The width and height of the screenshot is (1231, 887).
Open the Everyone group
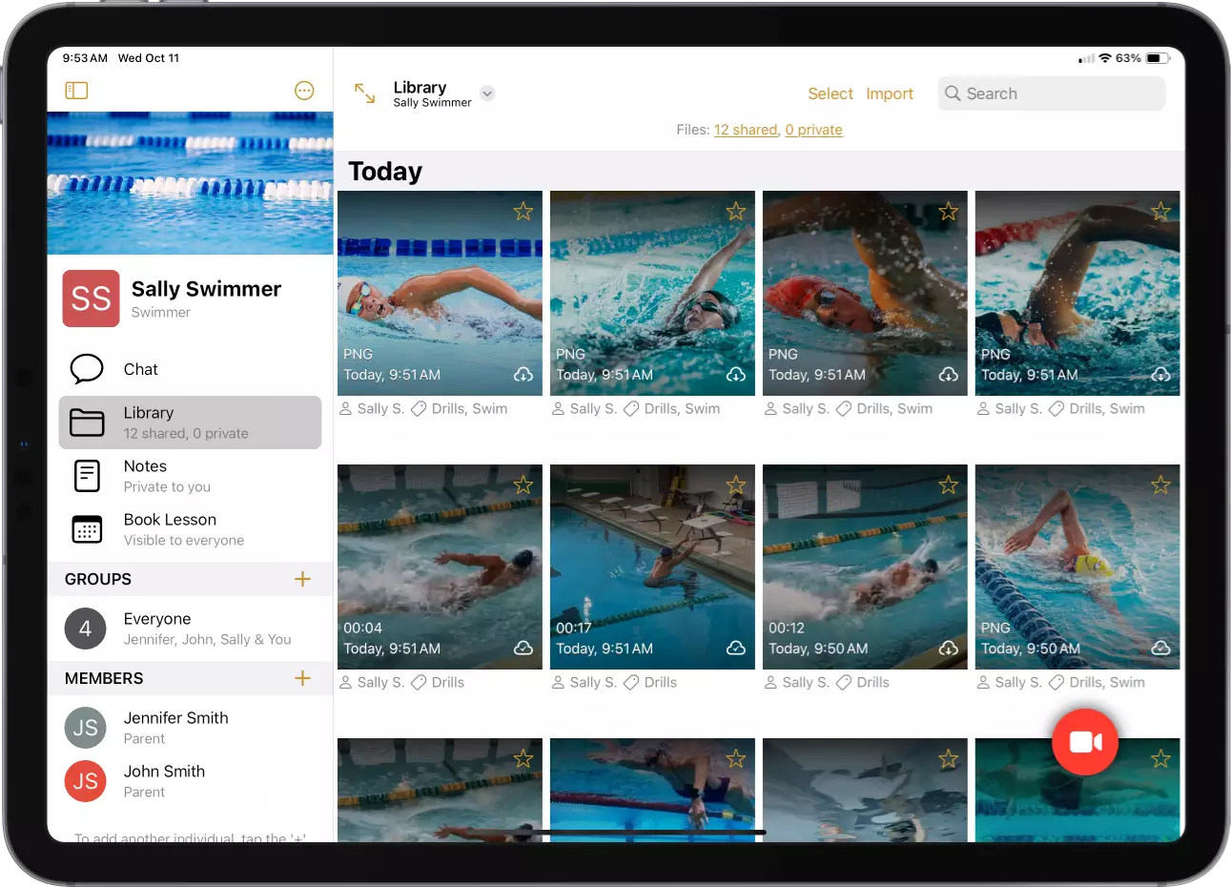[x=190, y=629]
